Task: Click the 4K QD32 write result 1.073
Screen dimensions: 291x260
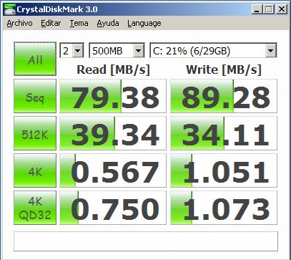Action: point(224,208)
